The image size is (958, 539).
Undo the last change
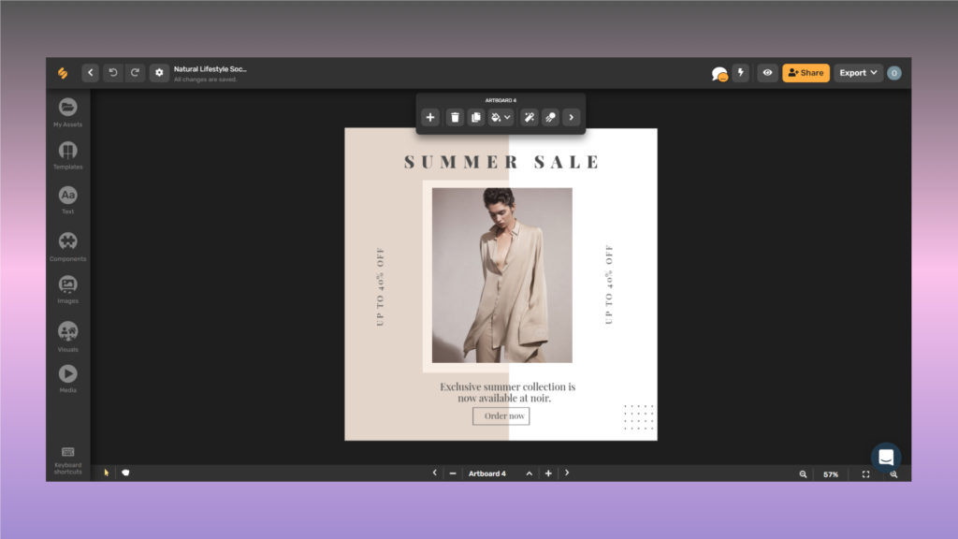click(x=112, y=72)
